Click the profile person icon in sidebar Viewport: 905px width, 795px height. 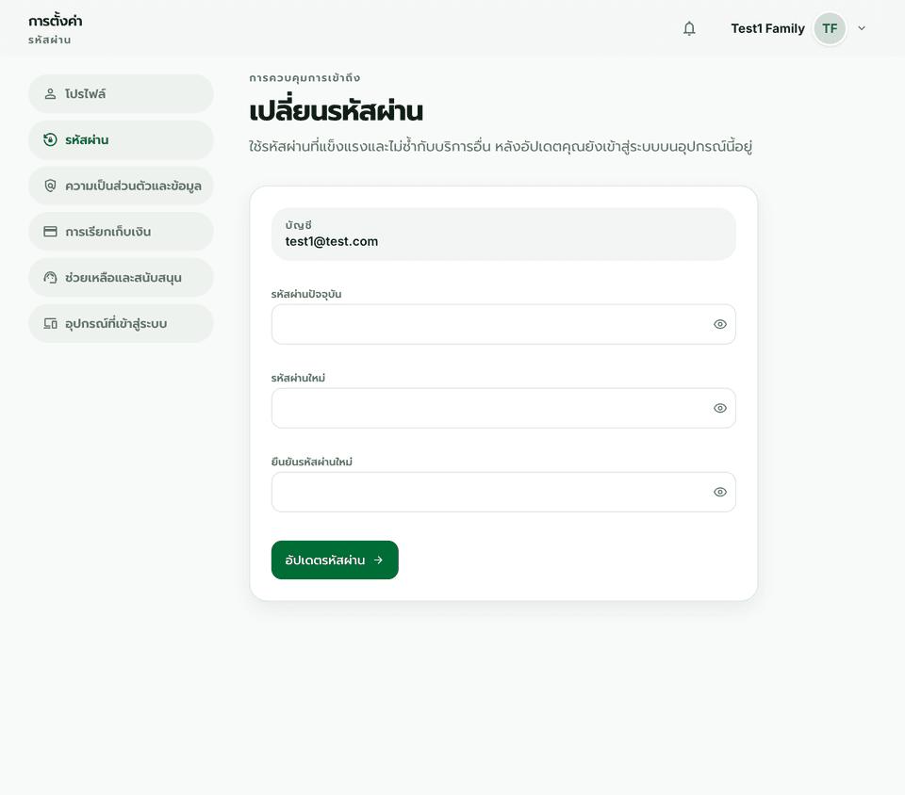coord(50,94)
